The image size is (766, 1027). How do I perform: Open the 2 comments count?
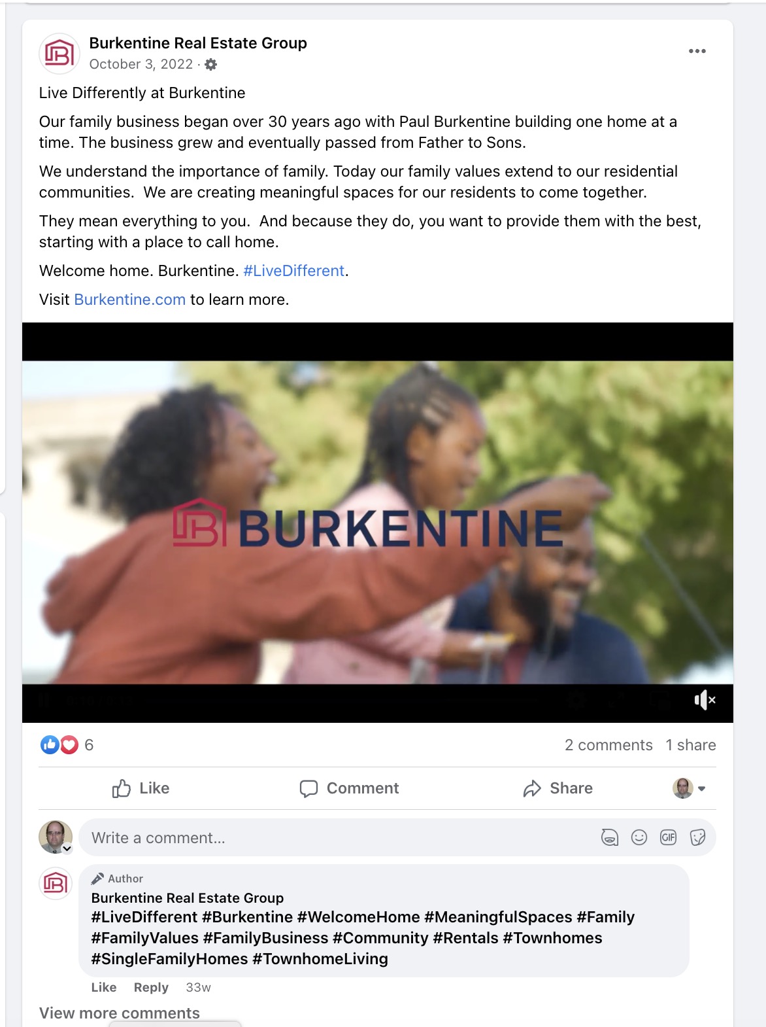(x=608, y=745)
